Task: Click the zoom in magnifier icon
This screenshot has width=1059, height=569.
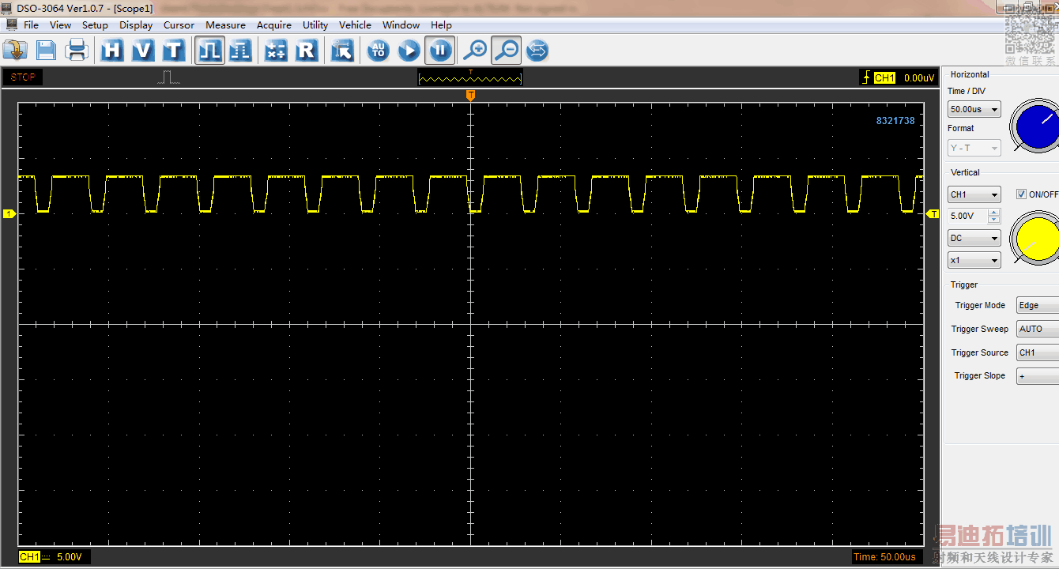Action: pos(475,51)
